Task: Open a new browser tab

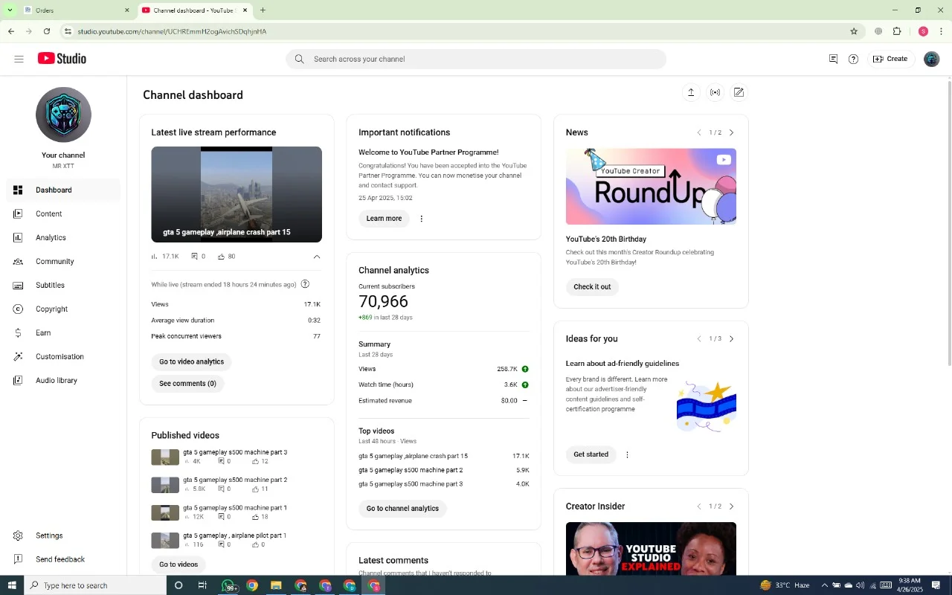Action: 263,10
